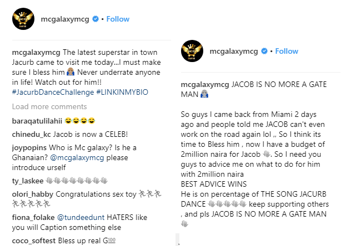
Task: Click verified badge in left post header
Action: (x=96, y=19)
